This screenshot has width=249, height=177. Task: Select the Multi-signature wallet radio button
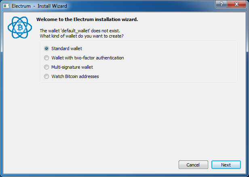[47, 67]
